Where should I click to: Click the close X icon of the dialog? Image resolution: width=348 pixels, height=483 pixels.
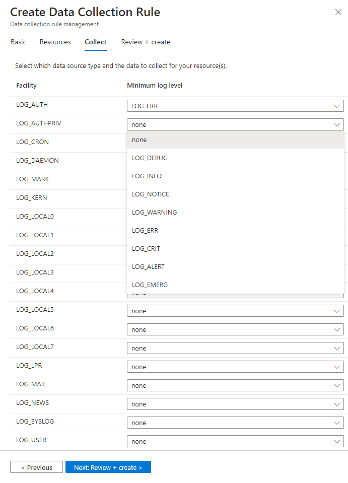click(x=338, y=12)
